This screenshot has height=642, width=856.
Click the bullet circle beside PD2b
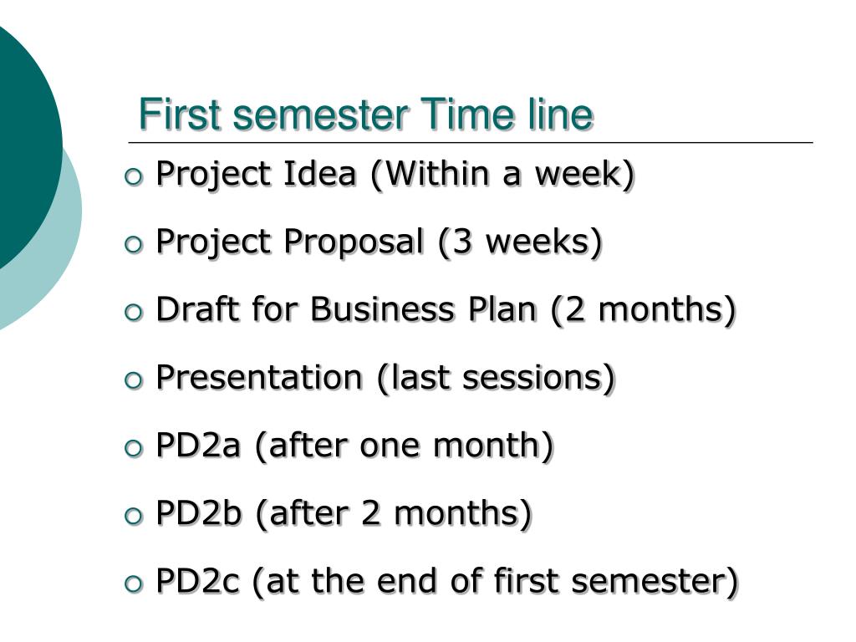[134, 516]
